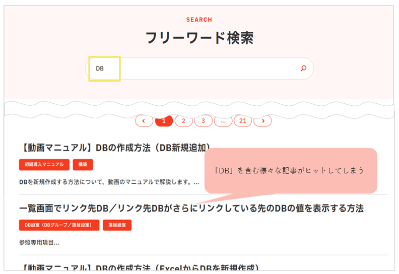
Task: Go to the next results page arrow
Action: pyautogui.click(x=262, y=121)
